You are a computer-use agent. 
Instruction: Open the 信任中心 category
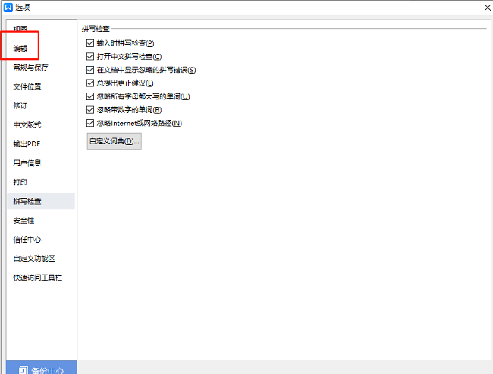(27, 240)
